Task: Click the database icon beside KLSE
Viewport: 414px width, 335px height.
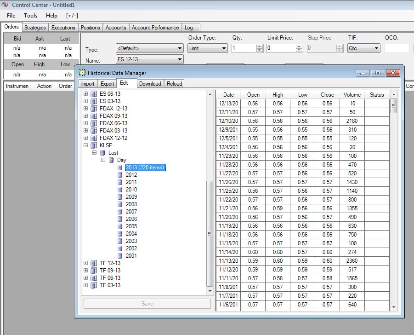Action: tap(94, 145)
